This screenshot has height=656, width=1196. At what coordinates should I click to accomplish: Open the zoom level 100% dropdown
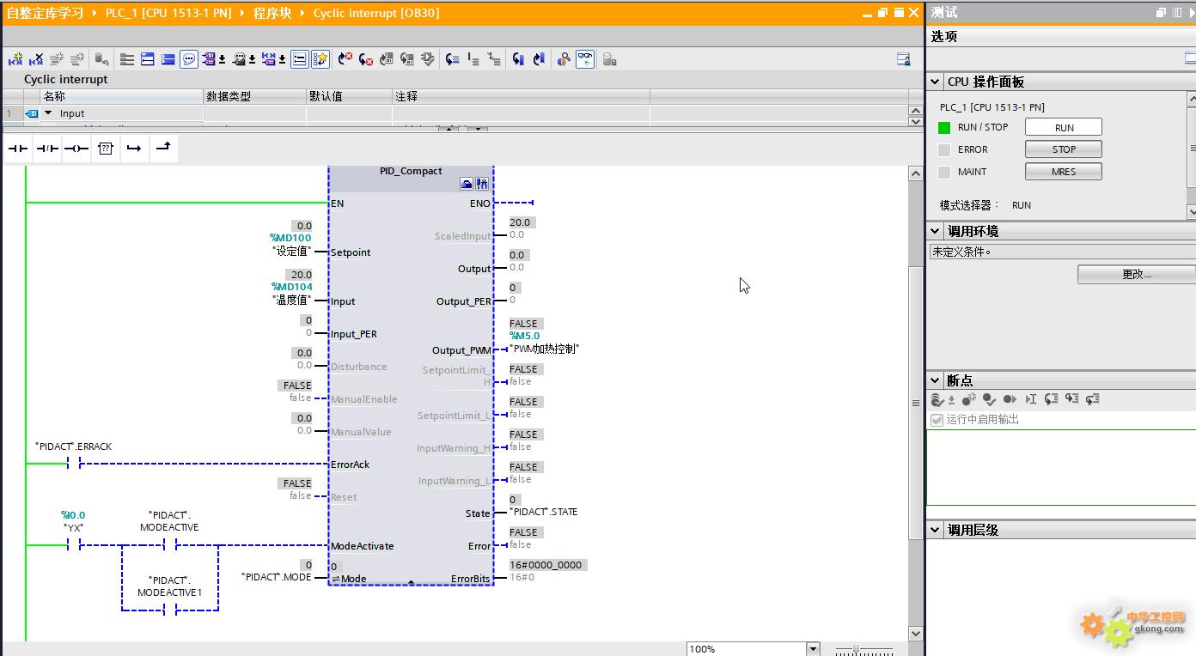[812, 649]
